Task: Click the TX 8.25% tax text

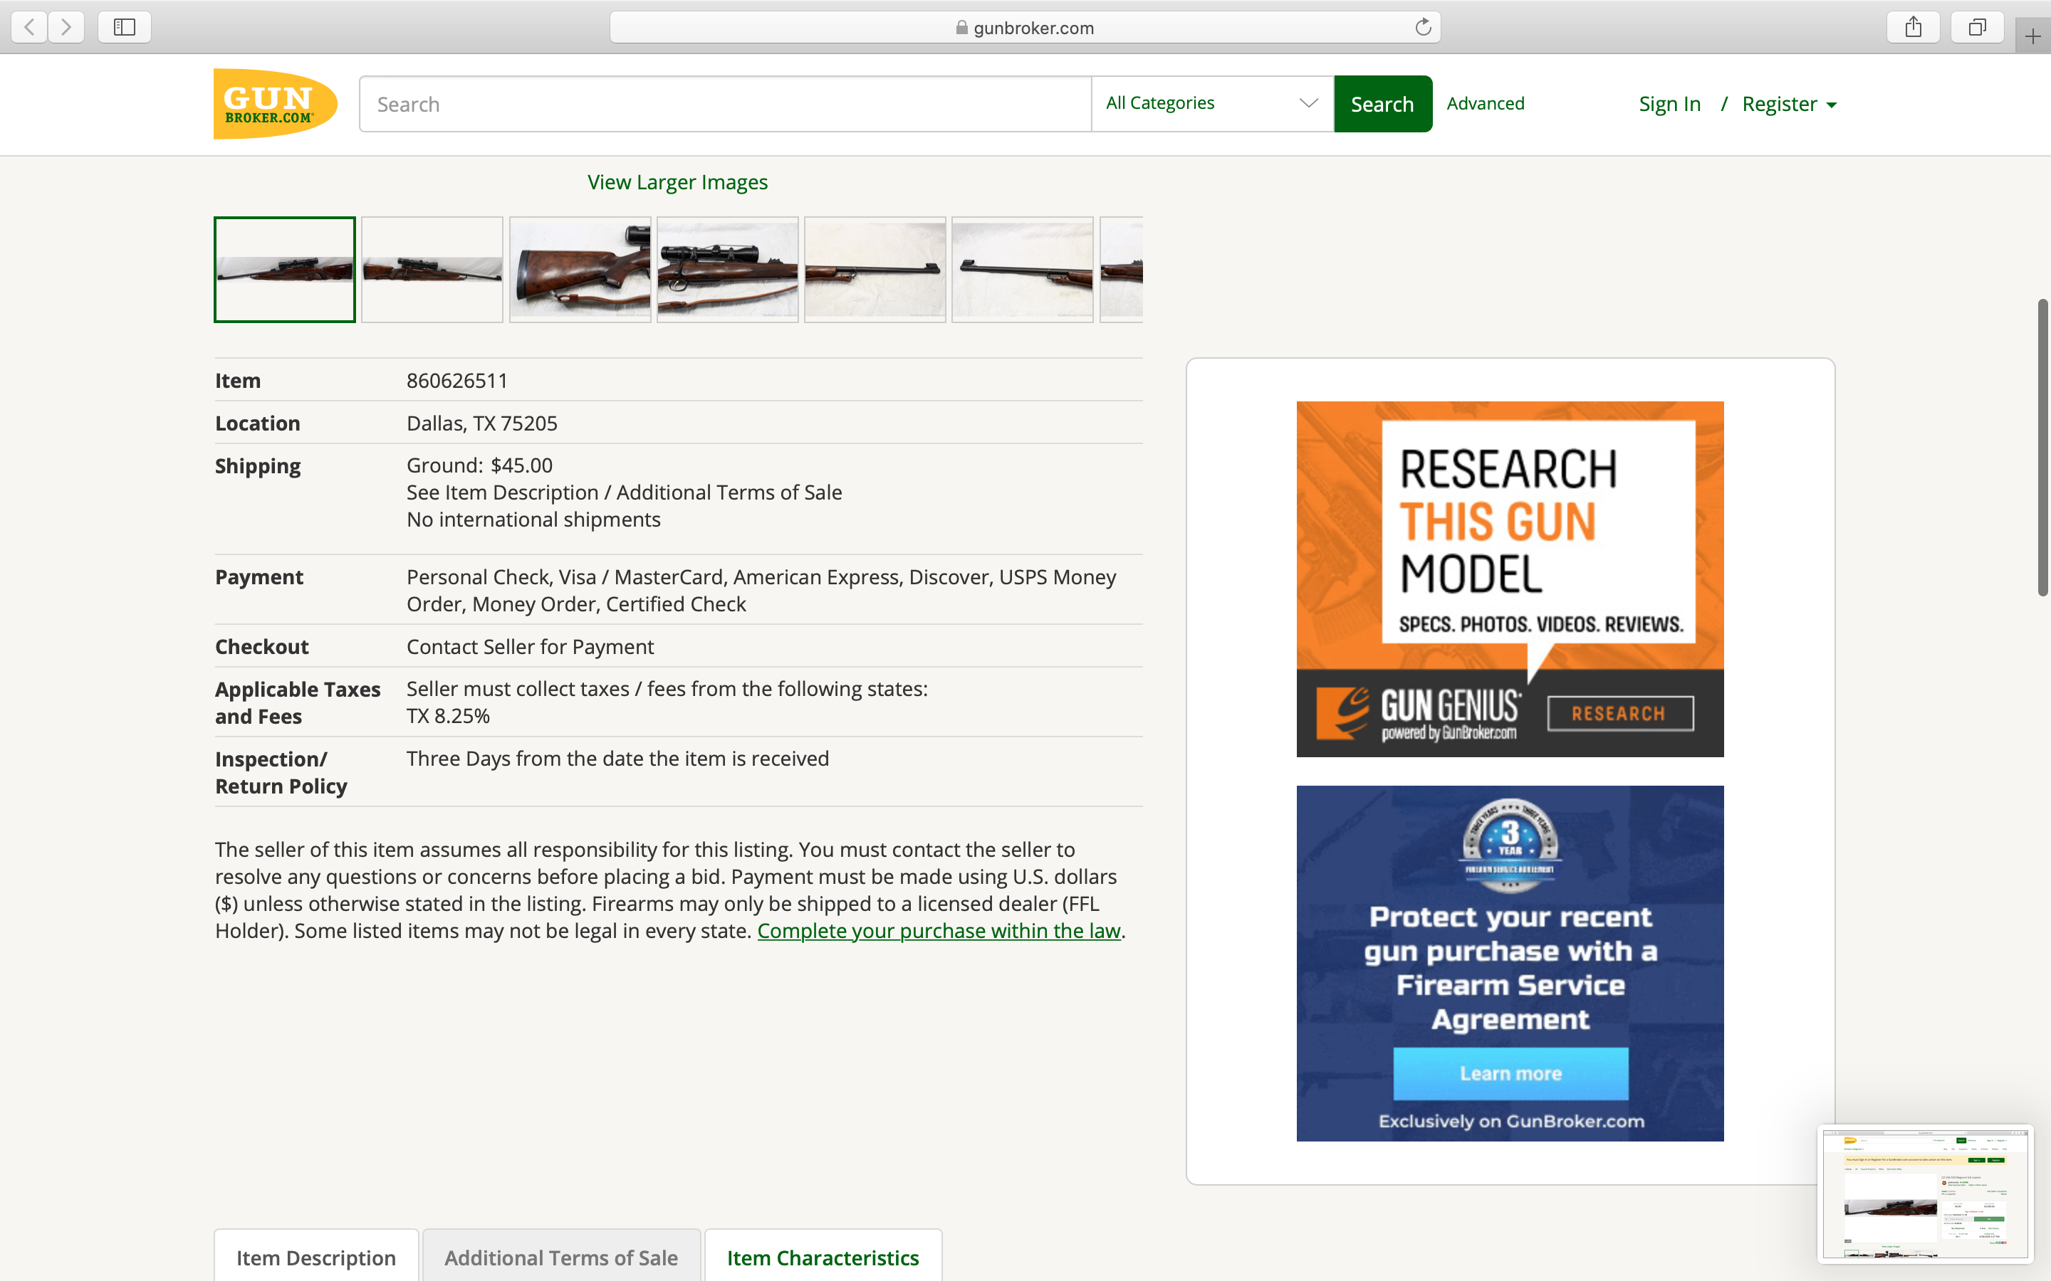Action: coord(447,716)
